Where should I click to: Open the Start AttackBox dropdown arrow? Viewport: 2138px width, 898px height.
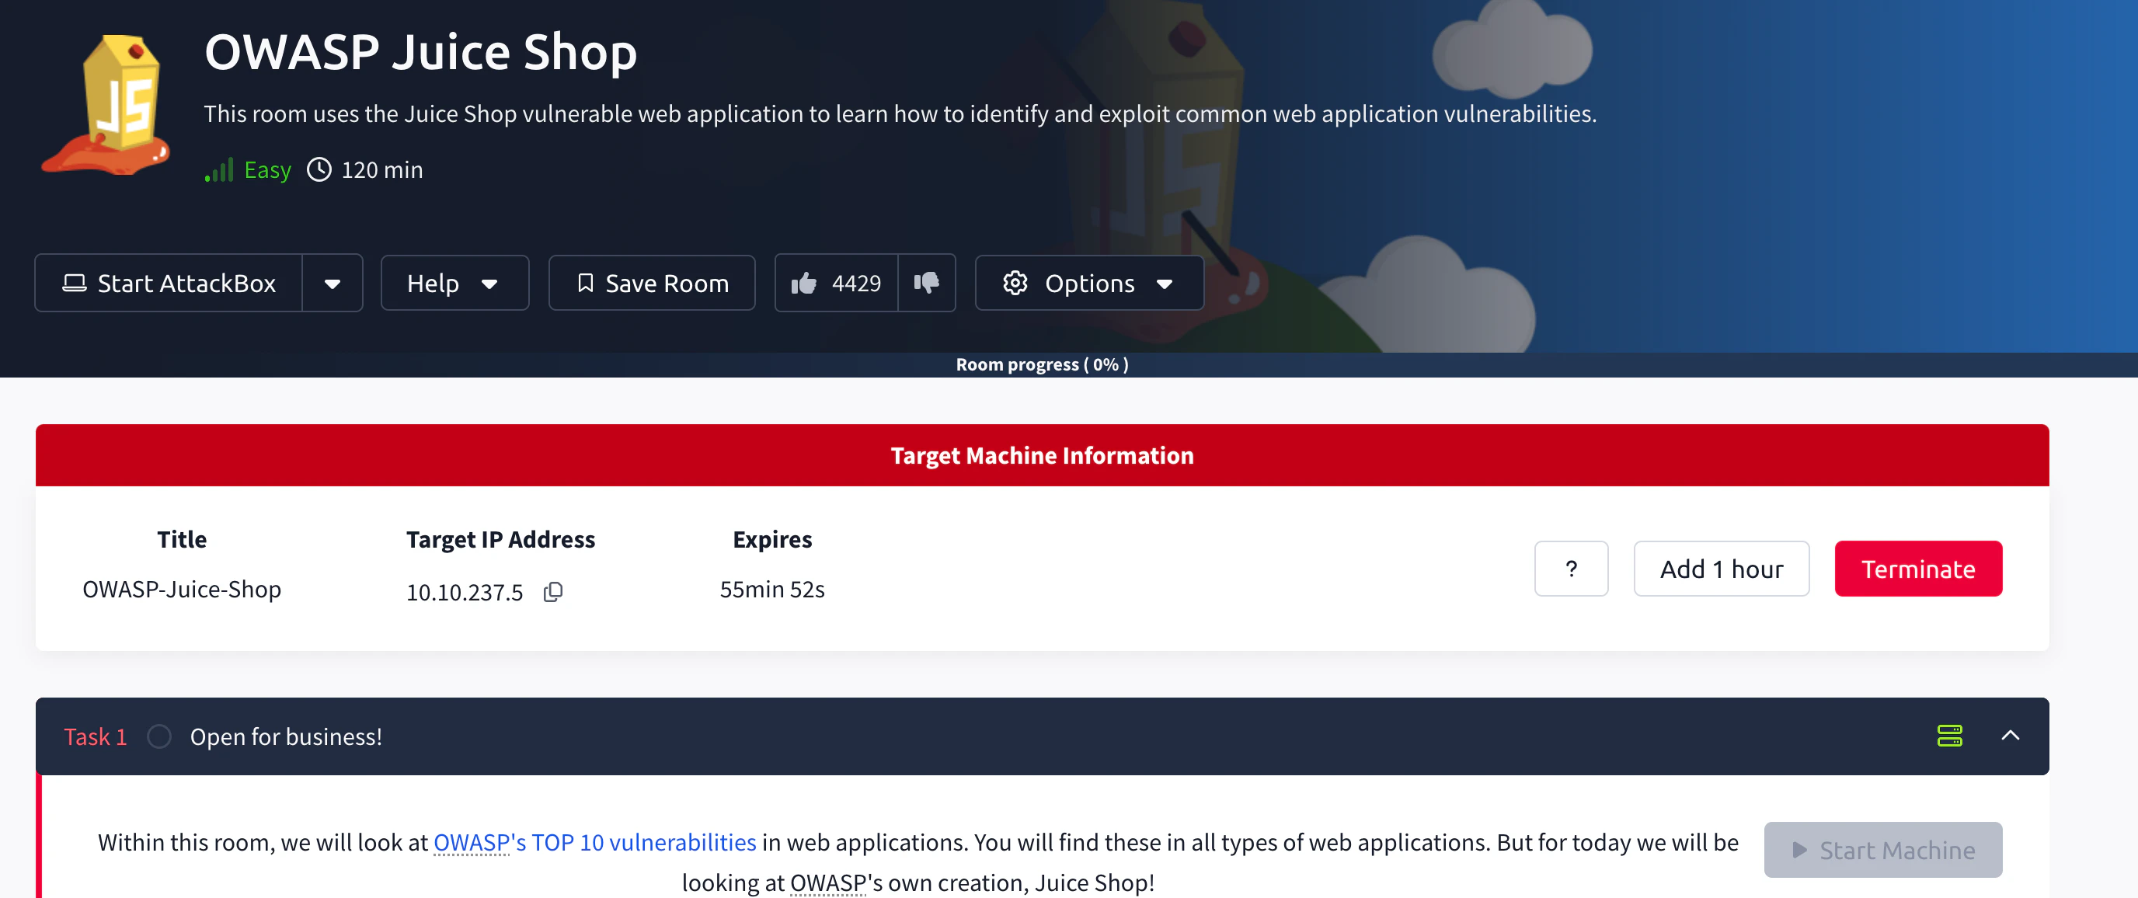click(332, 284)
